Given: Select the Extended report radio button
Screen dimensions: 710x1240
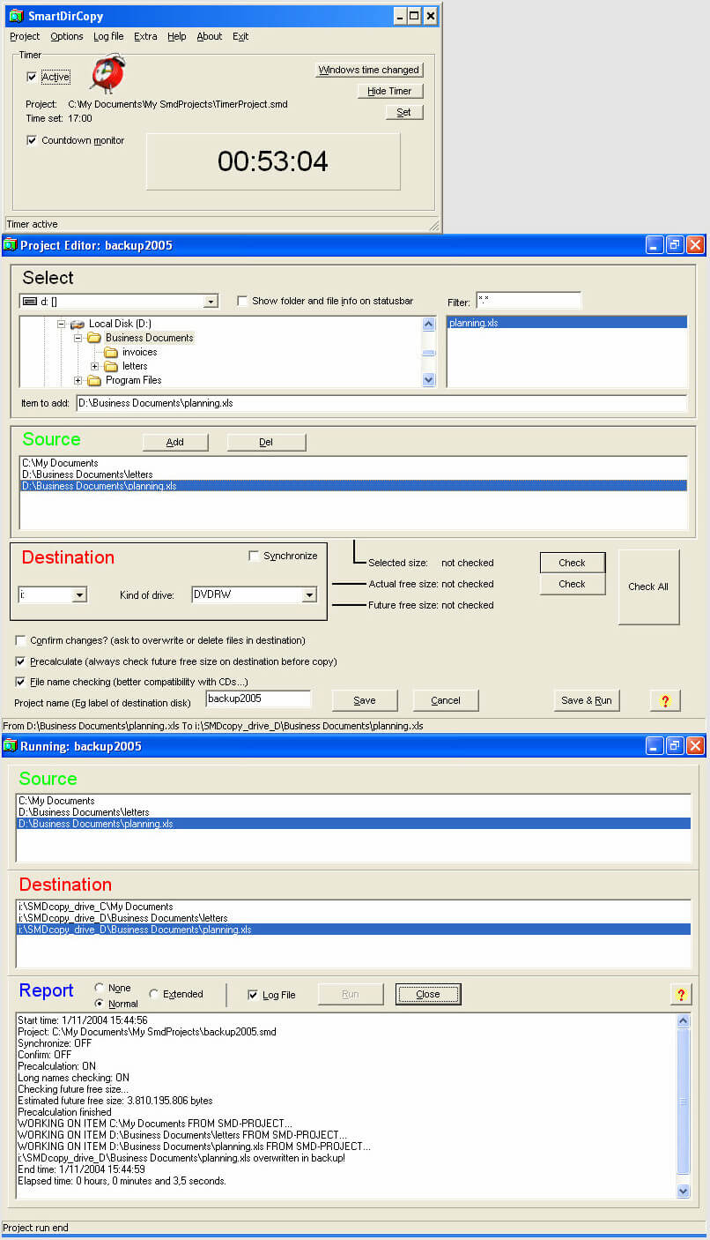Looking at the screenshot, I should (x=154, y=994).
